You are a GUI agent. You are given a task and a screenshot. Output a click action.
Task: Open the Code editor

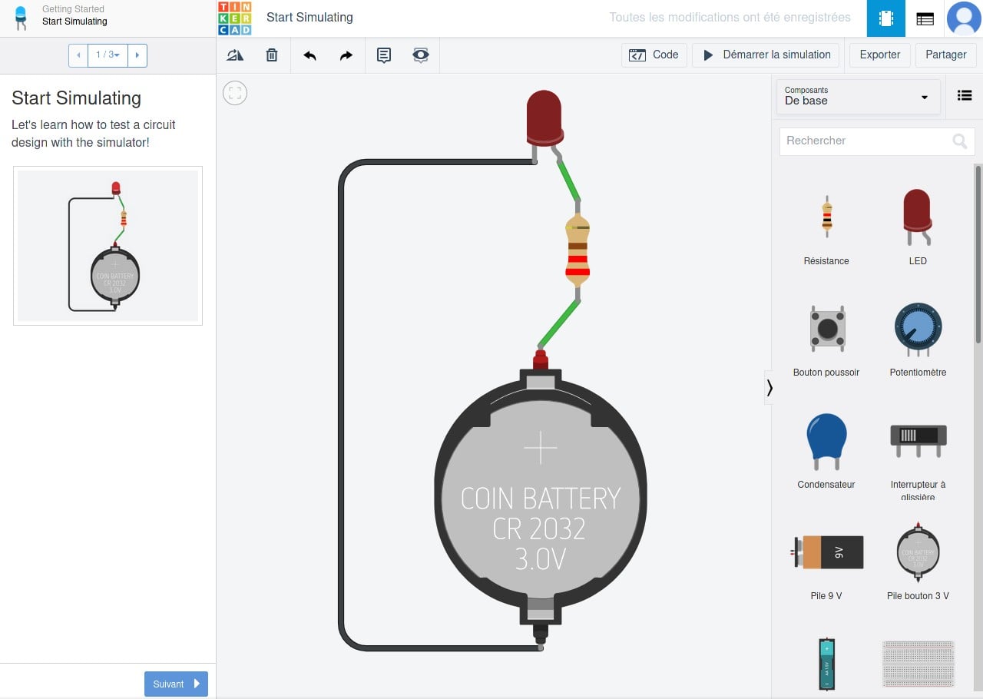coord(654,55)
